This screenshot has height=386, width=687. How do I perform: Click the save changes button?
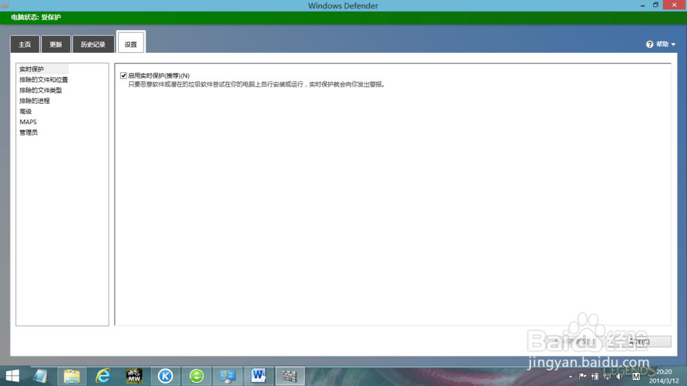[x=574, y=342]
